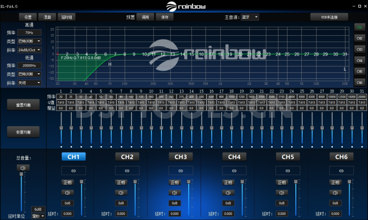Mute the master volume speaker icon
Screen dimensions: 368x220
(x=23, y=168)
